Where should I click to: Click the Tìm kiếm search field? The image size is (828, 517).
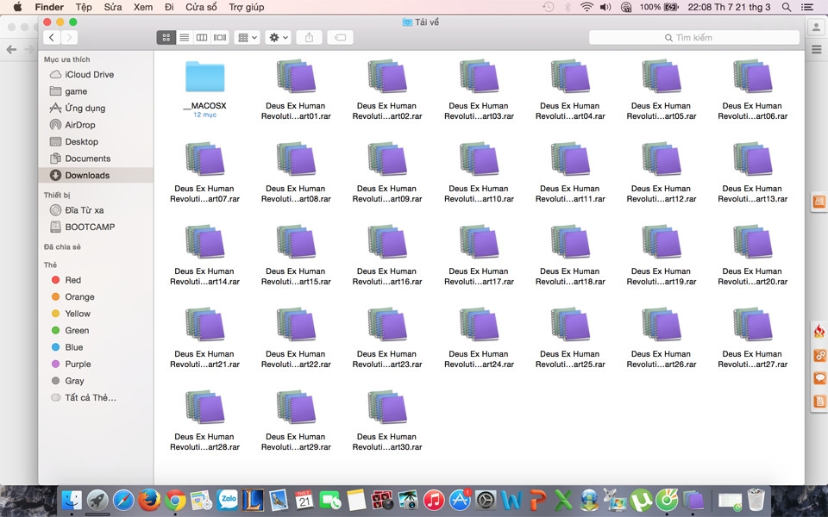693,37
